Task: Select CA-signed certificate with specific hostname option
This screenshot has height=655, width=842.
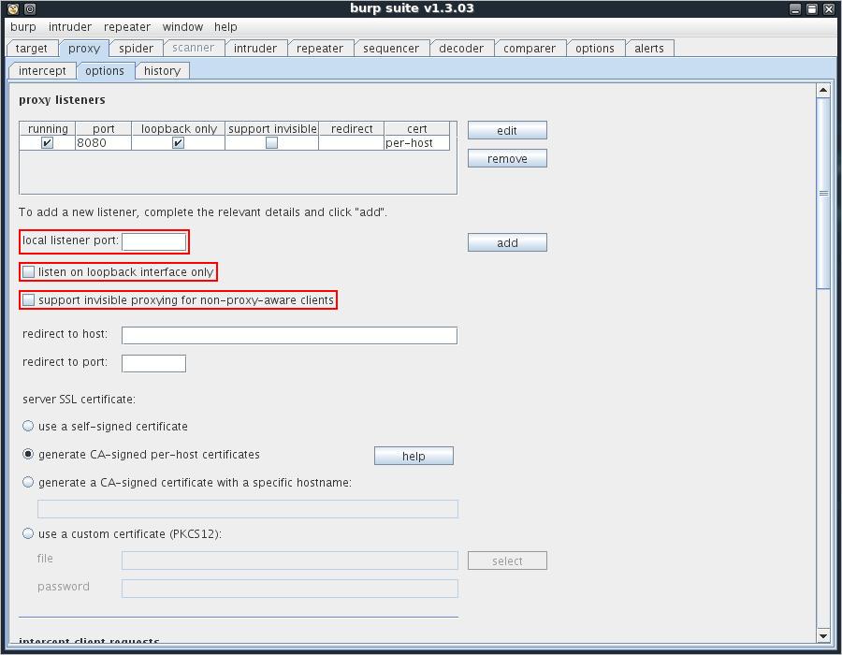Action: pyautogui.click(x=28, y=482)
